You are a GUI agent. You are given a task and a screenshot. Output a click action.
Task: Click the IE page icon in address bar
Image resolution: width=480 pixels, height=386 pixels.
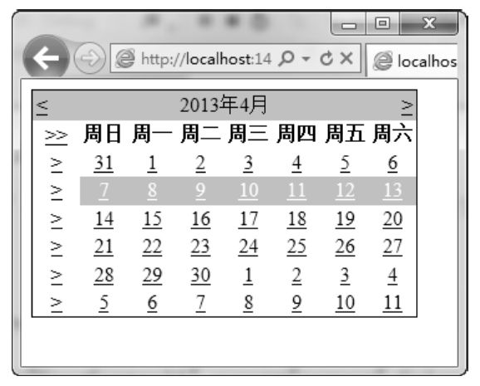pos(125,58)
